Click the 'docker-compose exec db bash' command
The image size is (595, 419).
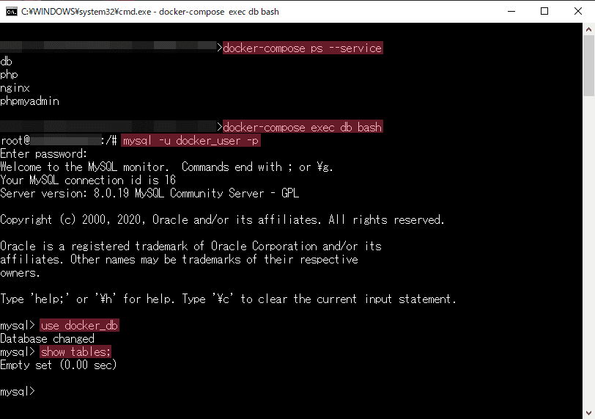pos(303,127)
